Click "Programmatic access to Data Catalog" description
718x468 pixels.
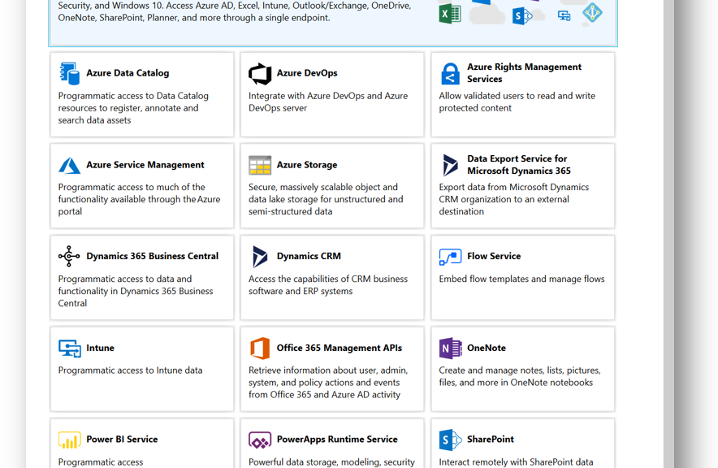tap(133, 108)
